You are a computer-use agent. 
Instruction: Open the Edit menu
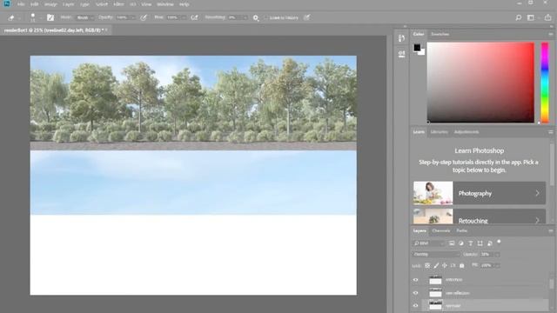pyautogui.click(x=34, y=4)
